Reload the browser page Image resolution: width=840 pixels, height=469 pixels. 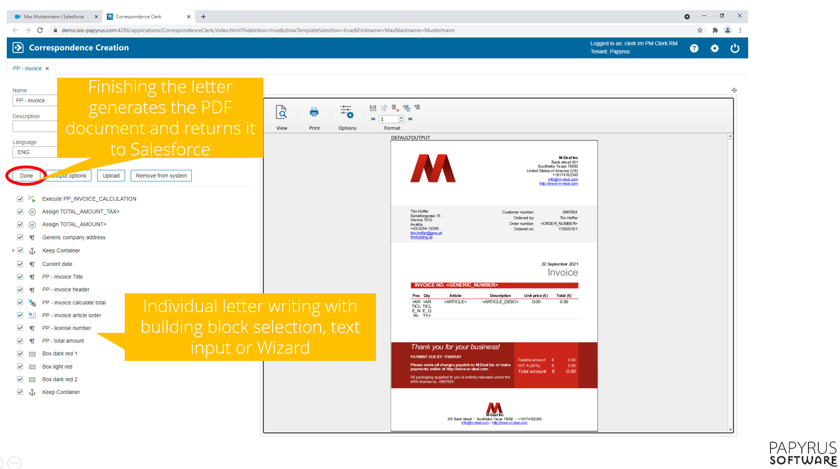[40, 30]
